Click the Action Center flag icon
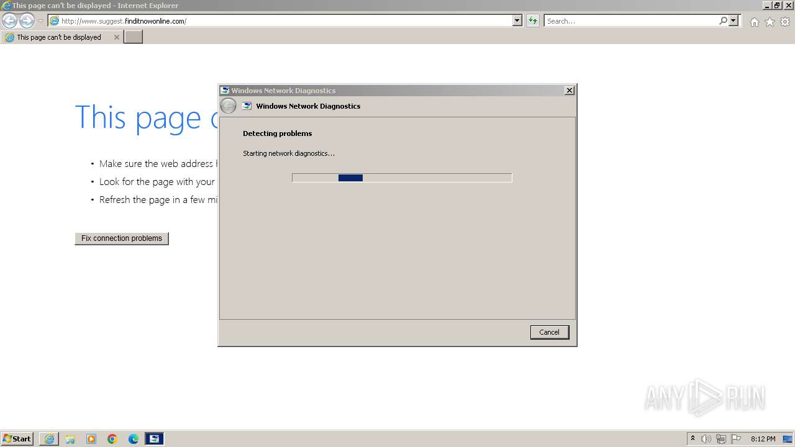795x447 pixels. tap(736, 439)
